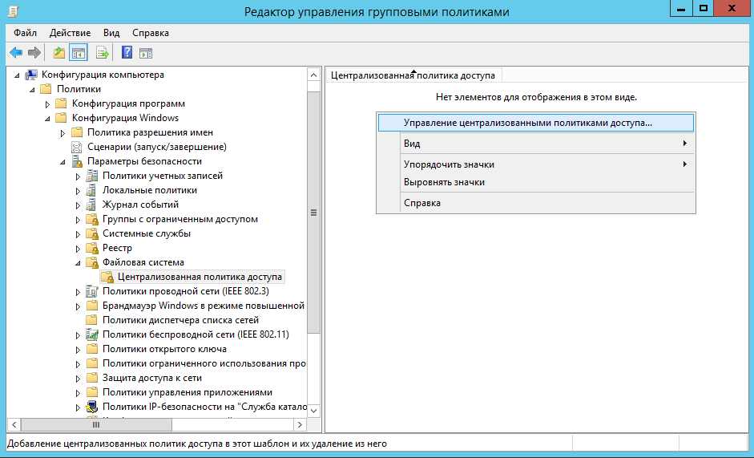Select the Реестр tree item

tap(117, 248)
